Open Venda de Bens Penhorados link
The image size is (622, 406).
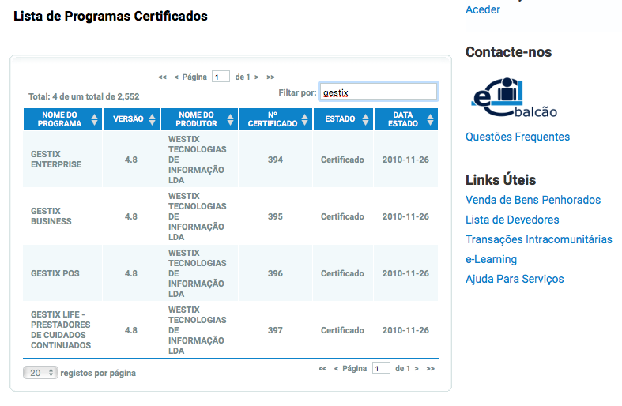pyautogui.click(x=533, y=200)
